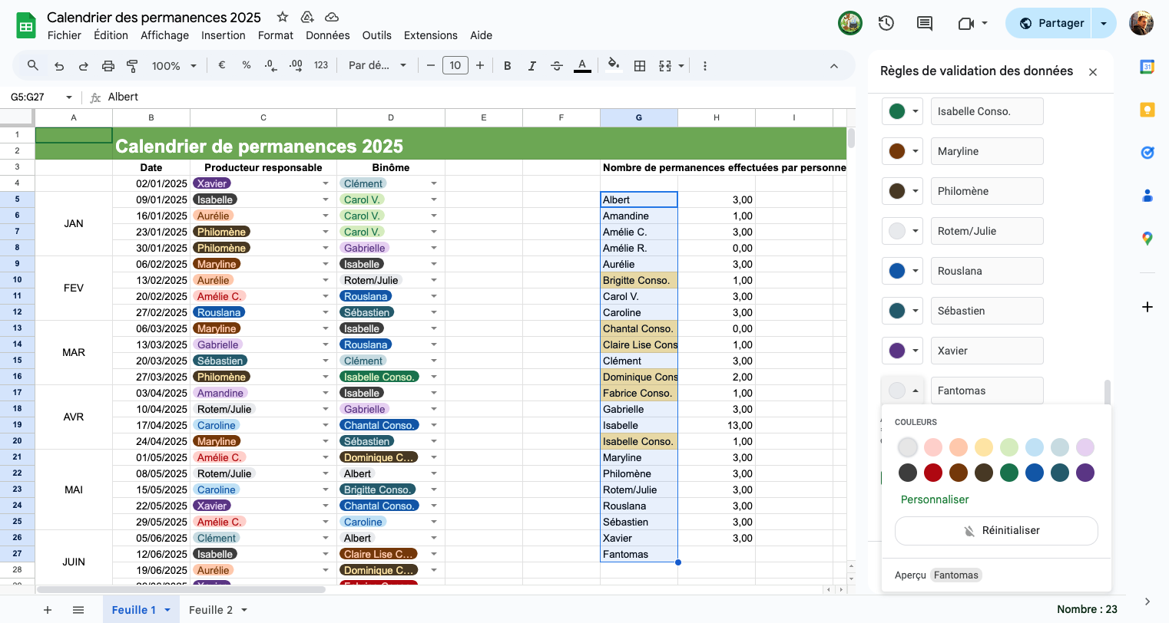Open text color picker

583,66
